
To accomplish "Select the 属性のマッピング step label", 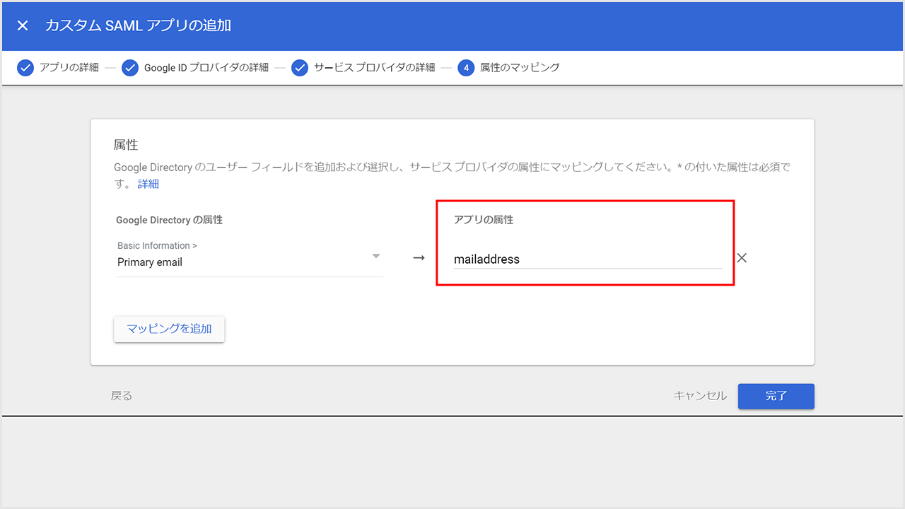I will click(x=520, y=68).
